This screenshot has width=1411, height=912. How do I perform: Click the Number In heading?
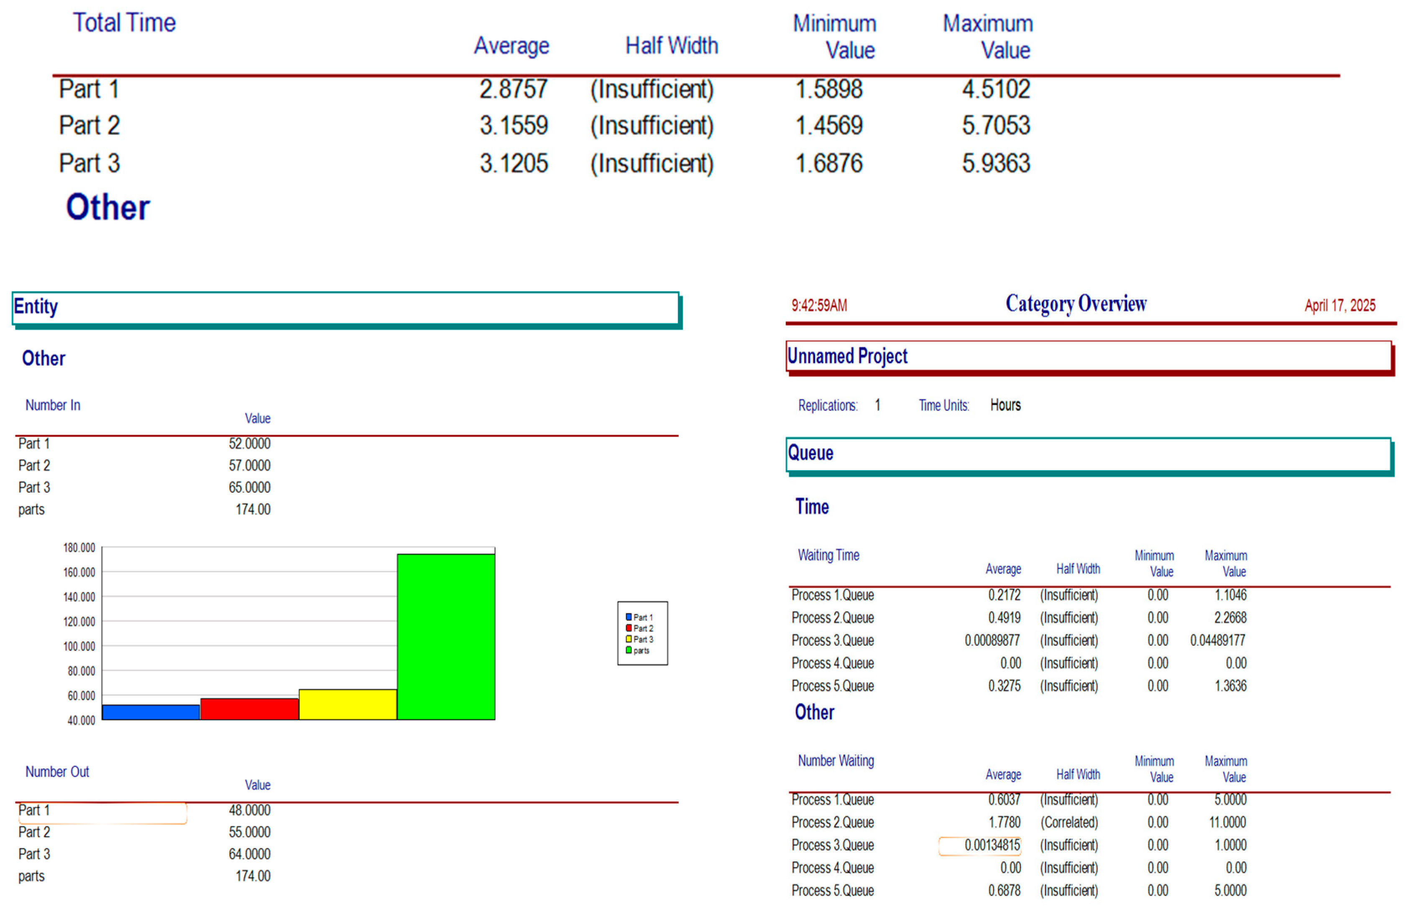(52, 405)
